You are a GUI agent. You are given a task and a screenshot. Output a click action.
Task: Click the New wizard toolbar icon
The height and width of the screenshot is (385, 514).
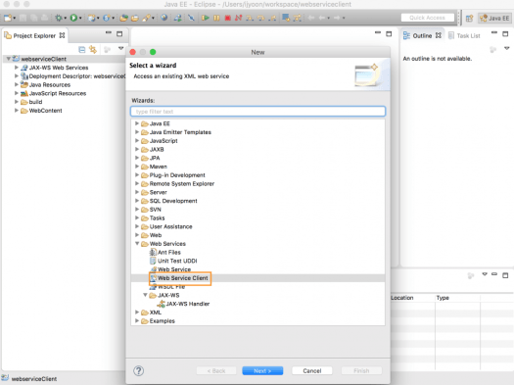8,18
